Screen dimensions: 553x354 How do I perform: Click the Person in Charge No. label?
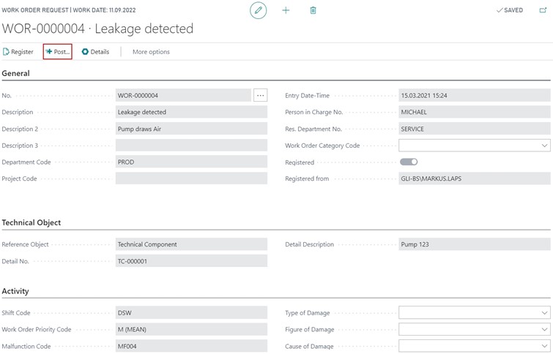(314, 112)
